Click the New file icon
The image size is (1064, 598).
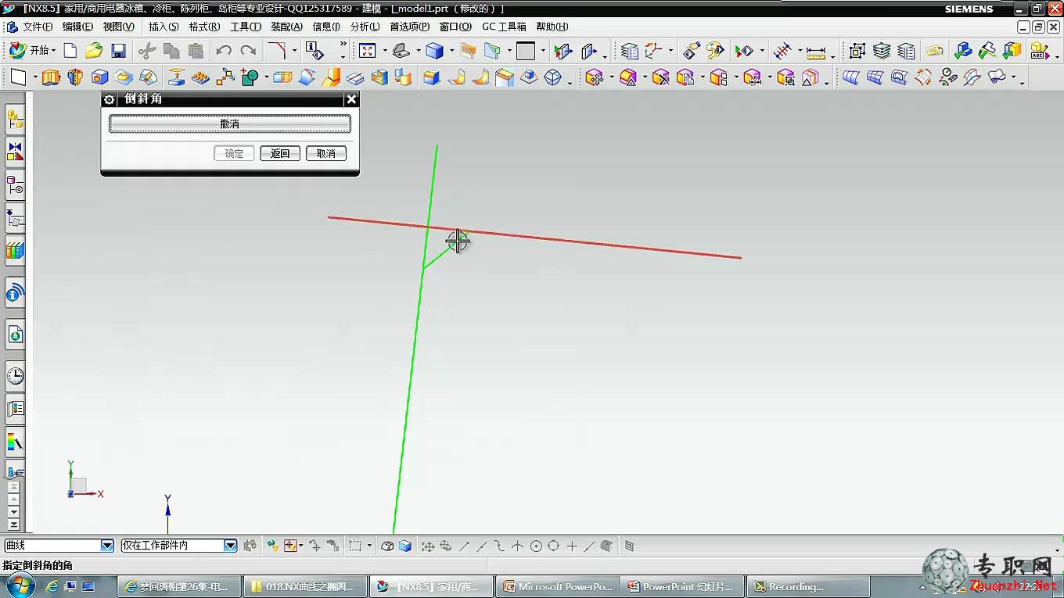coord(70,51)
